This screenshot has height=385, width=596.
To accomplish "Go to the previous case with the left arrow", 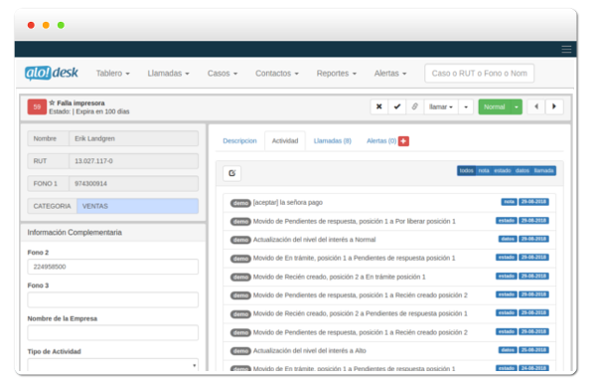I will click(536, 106).
